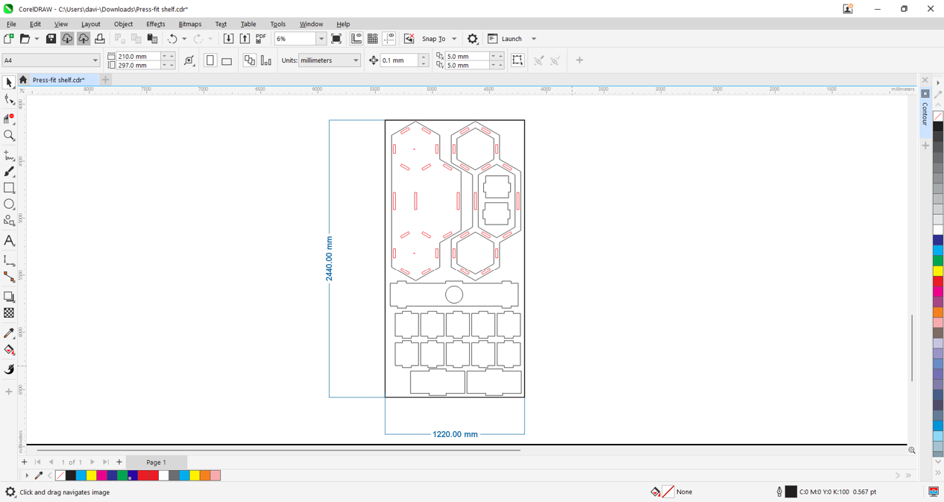Open the zoom level dropdown
Screen dimensions: 944x502
[321, 38]
